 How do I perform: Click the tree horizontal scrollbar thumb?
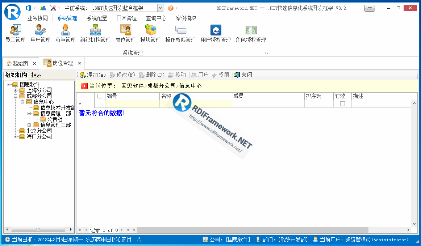(38, 230)
